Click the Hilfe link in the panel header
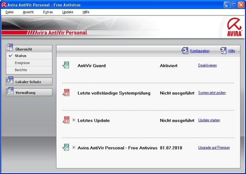 tap(231, 51)
